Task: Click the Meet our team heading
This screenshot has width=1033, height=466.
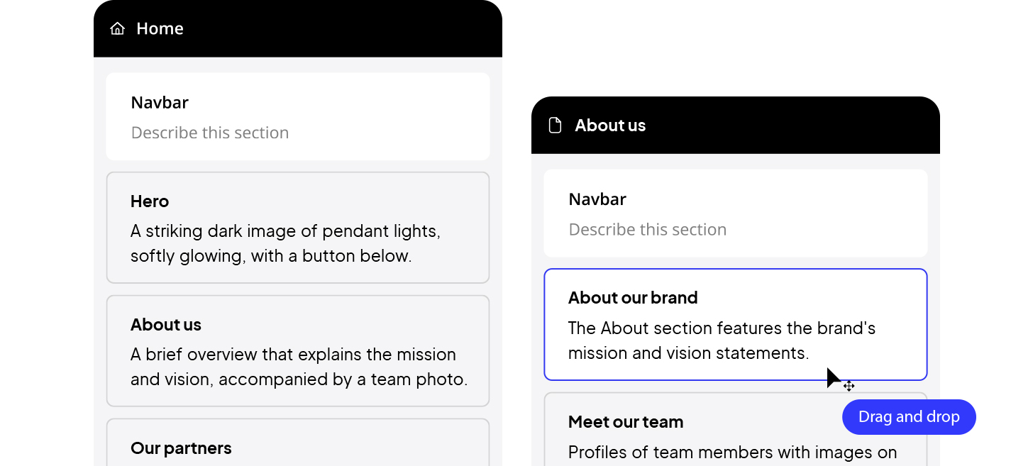Action: [626, 422]
